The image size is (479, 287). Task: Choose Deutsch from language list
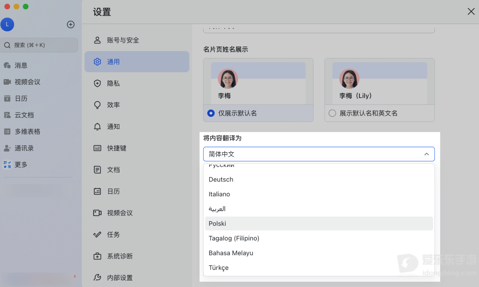point(319,179)
